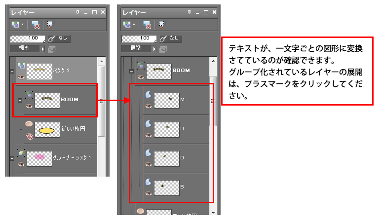Click shape icon of M layer
380x222 pixels.
tap(149, 95)
